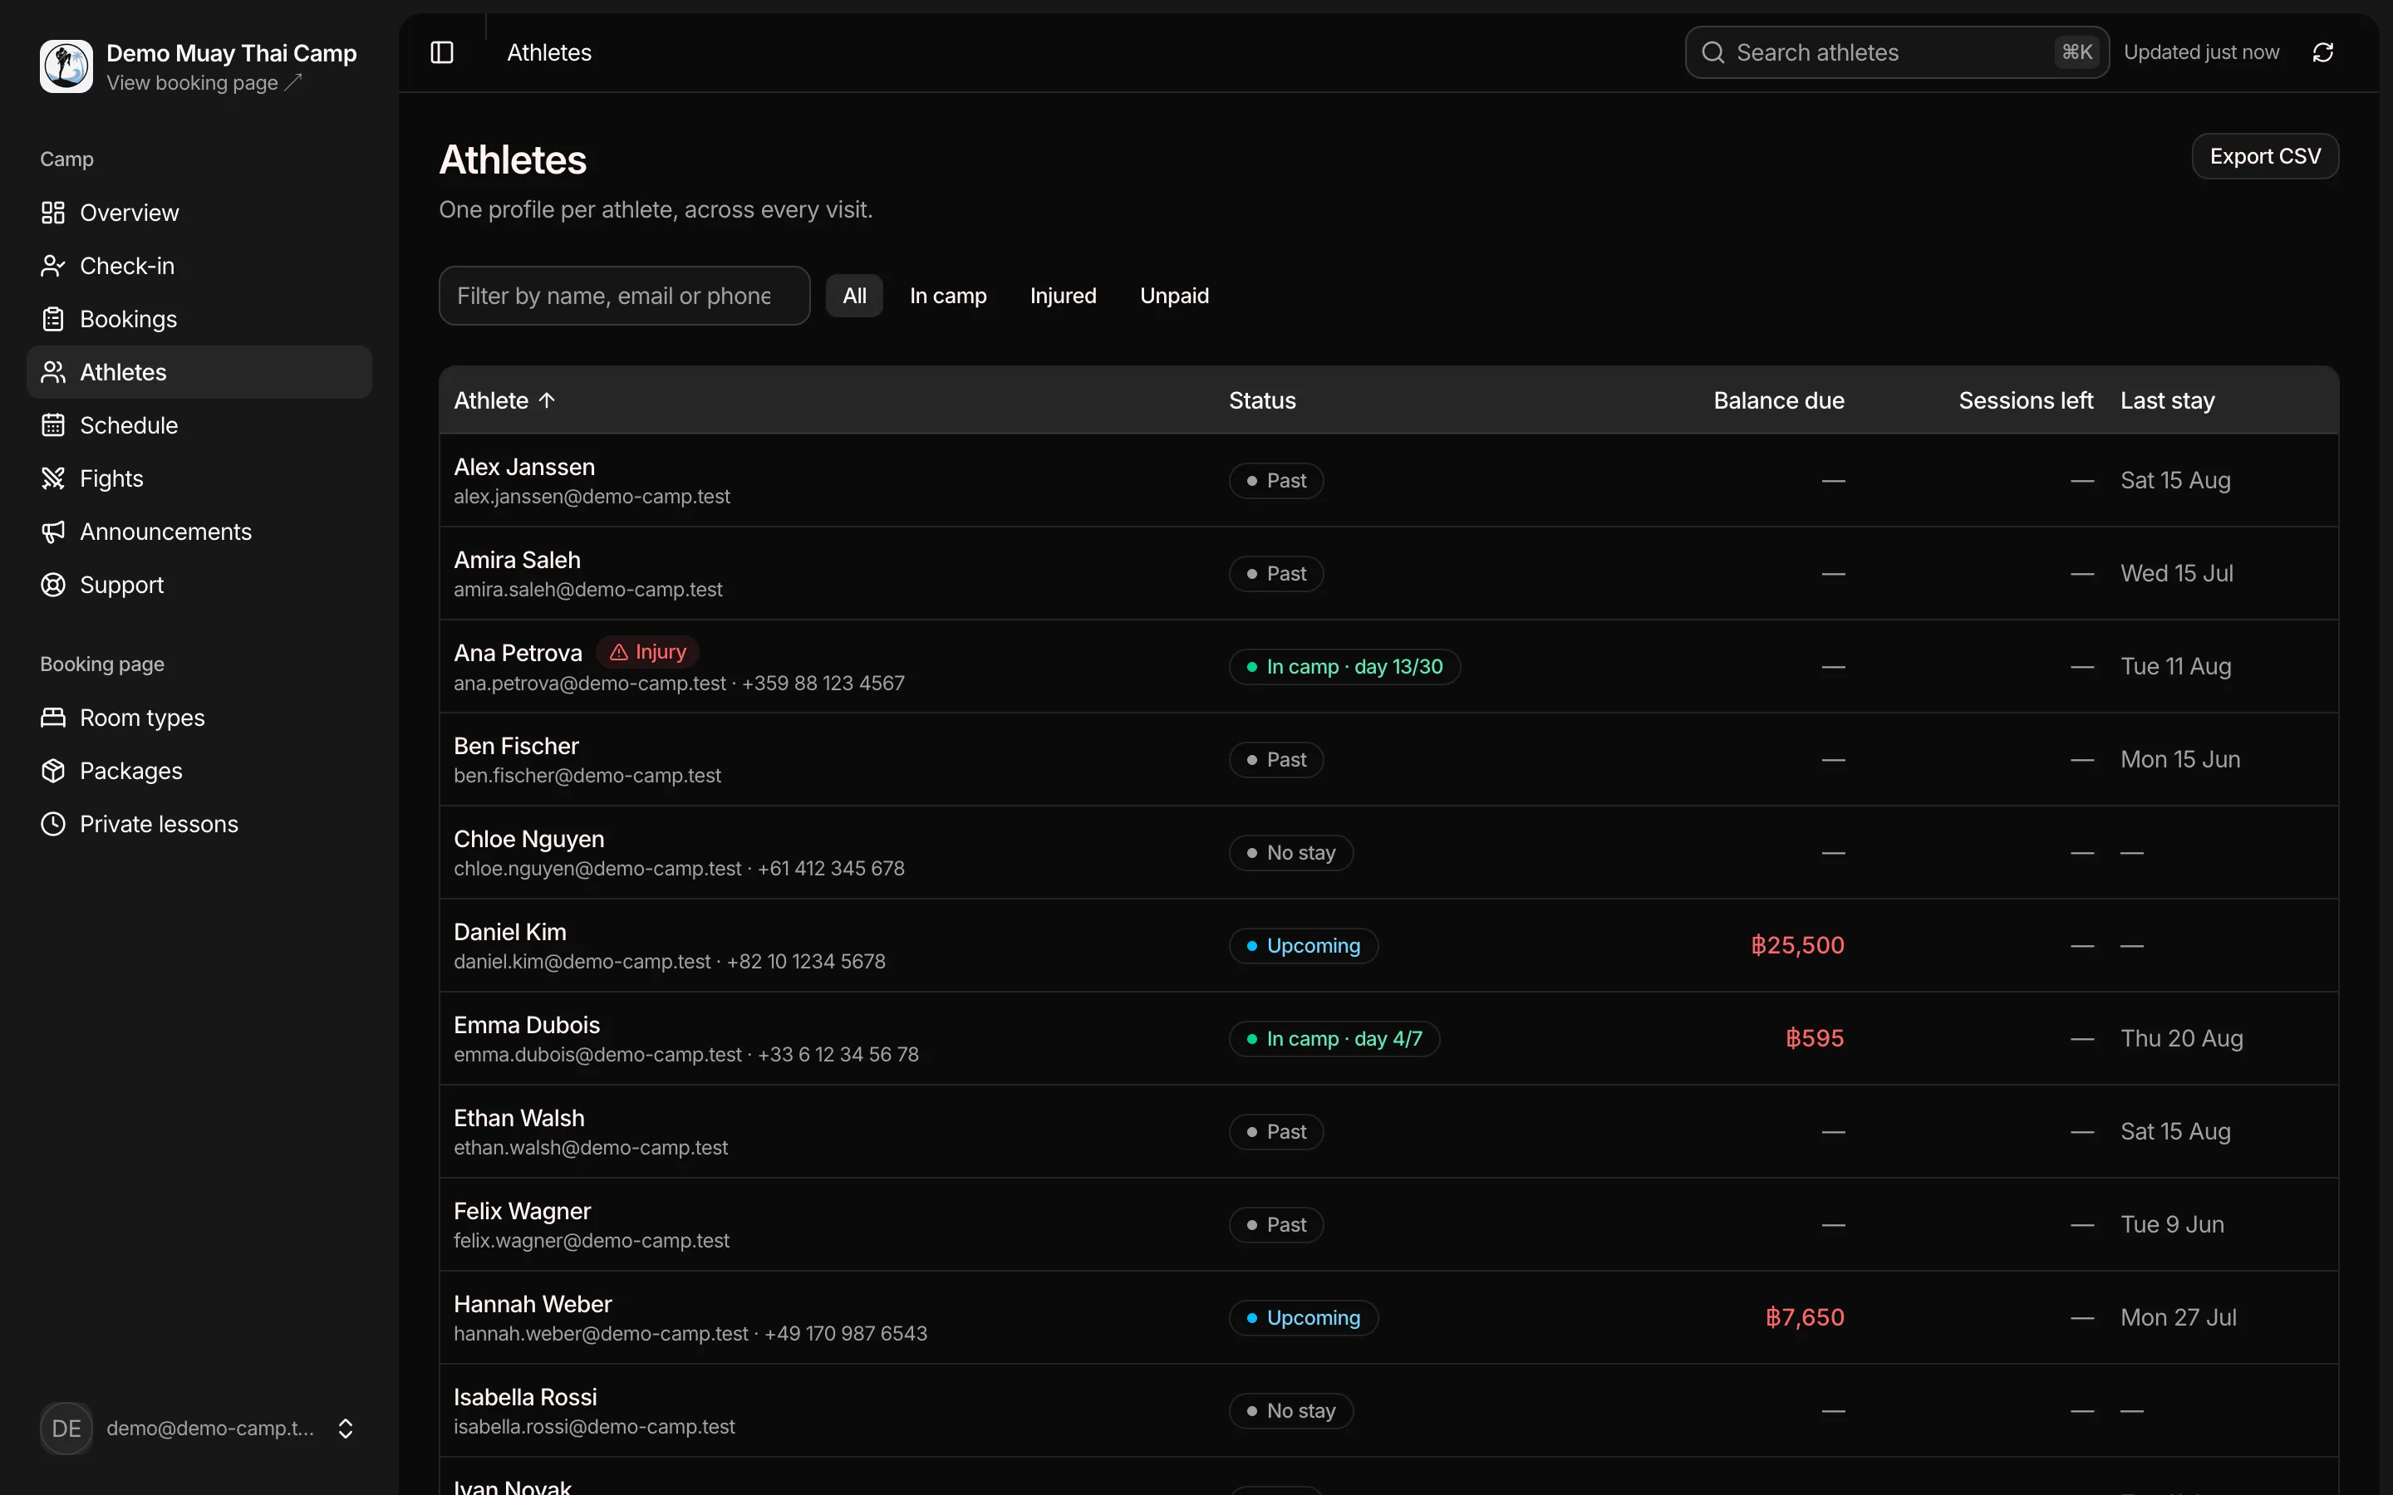This screenshot has height=1495, width=2393.
Task: Click the ฿595 balance due
Action: click(x=1815, y=1038)
